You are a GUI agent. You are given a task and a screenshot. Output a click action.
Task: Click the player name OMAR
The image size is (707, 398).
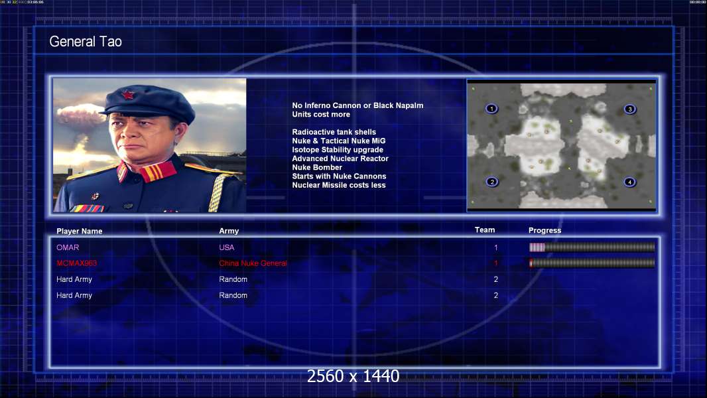68,247
